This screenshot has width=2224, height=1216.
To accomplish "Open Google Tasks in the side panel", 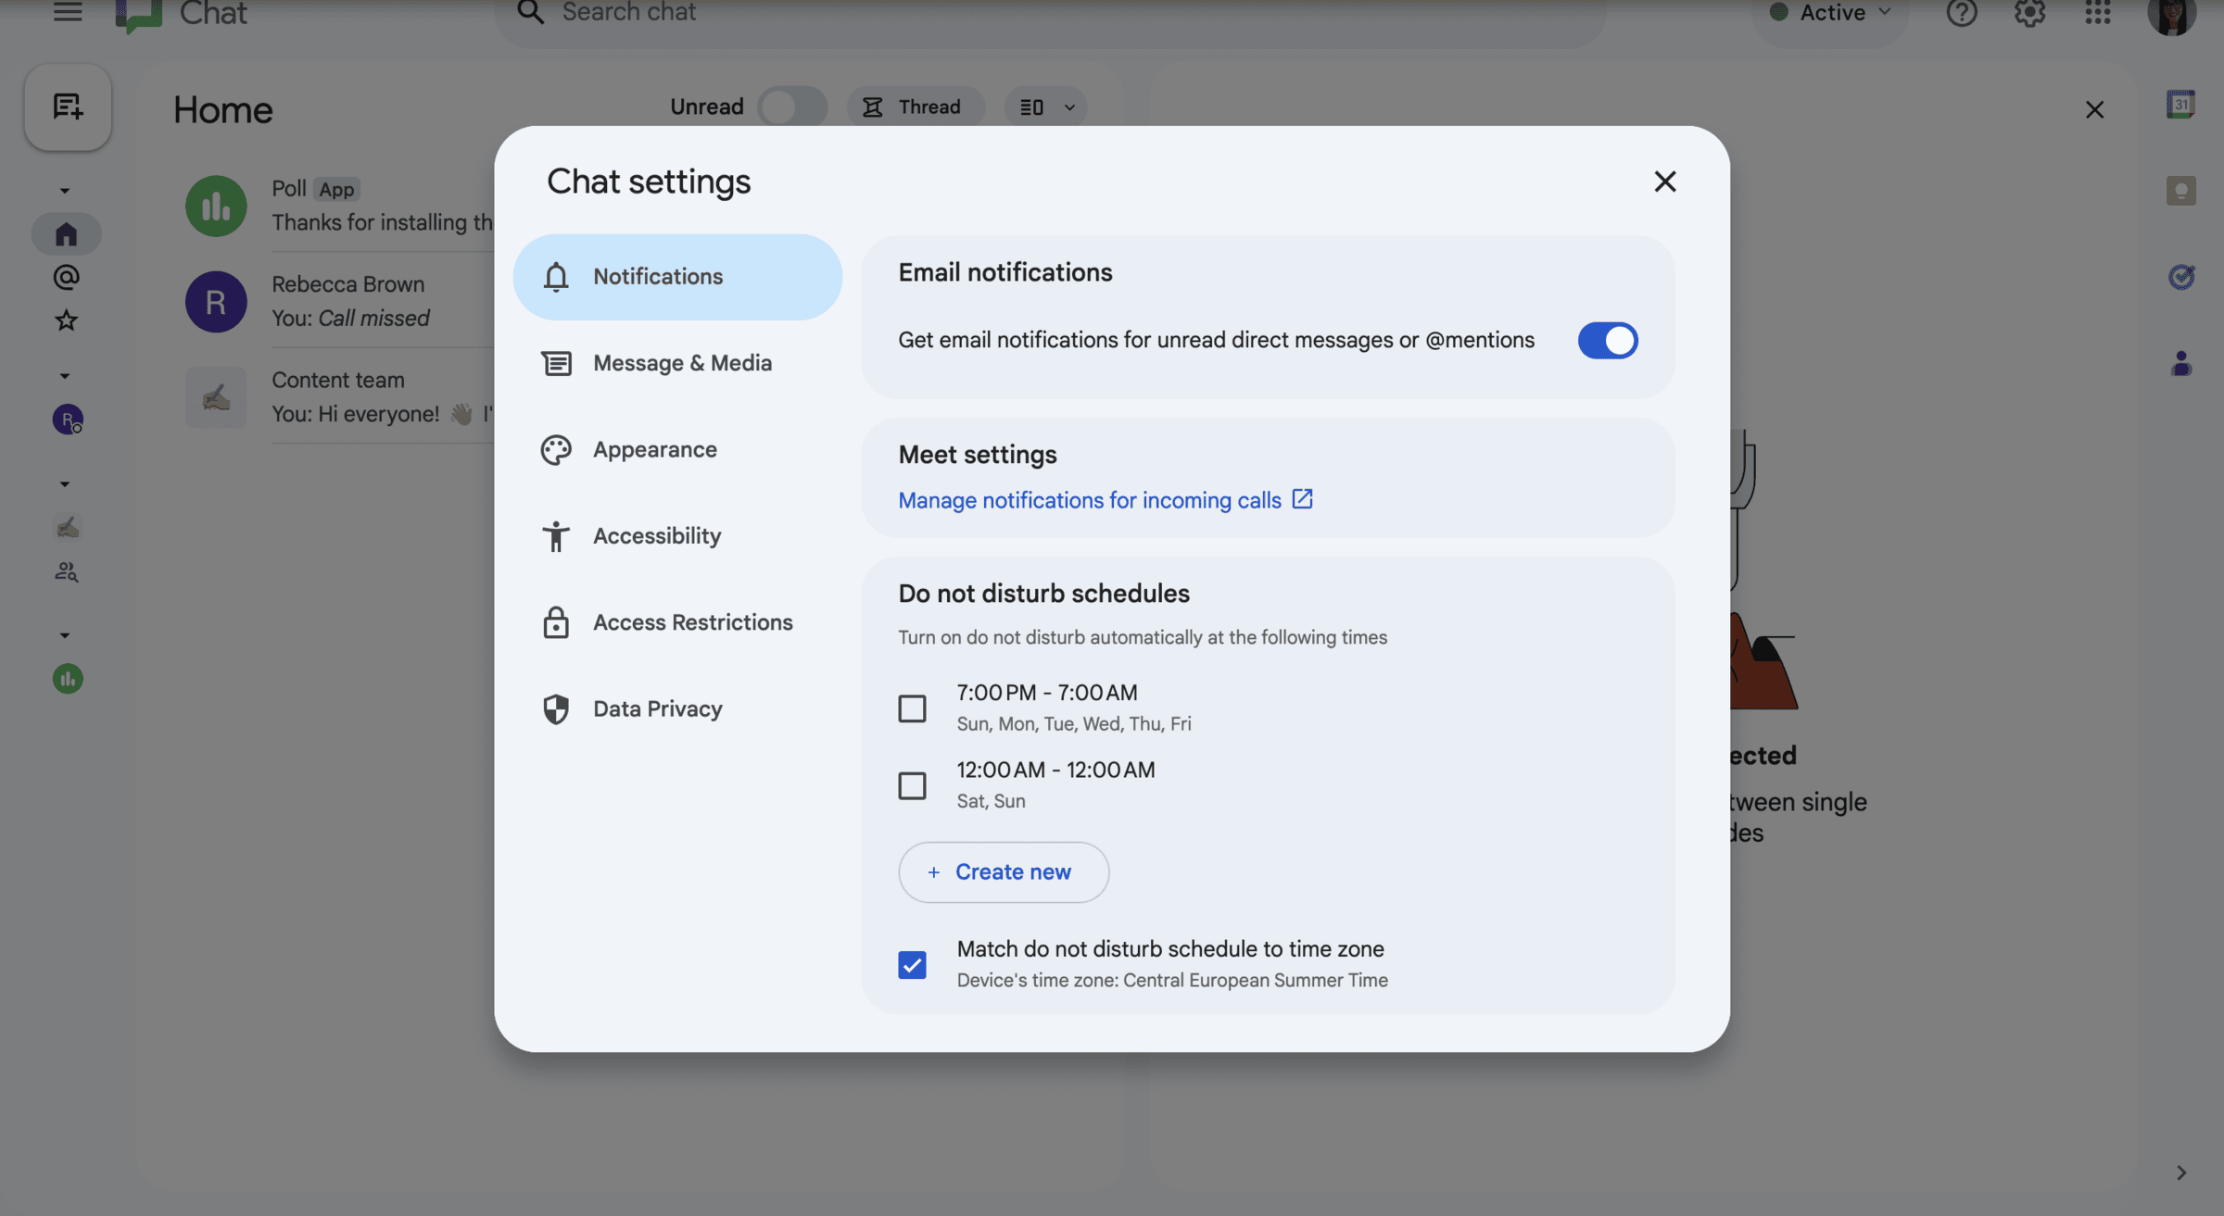I will pyautogui.click(x=2181, y=277).
